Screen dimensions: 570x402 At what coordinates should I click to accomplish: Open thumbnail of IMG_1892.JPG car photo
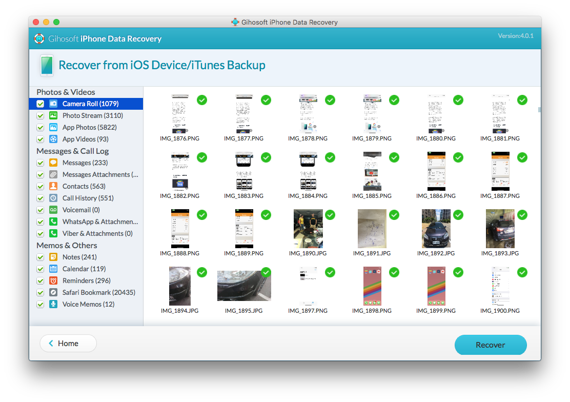coord(436,229)
